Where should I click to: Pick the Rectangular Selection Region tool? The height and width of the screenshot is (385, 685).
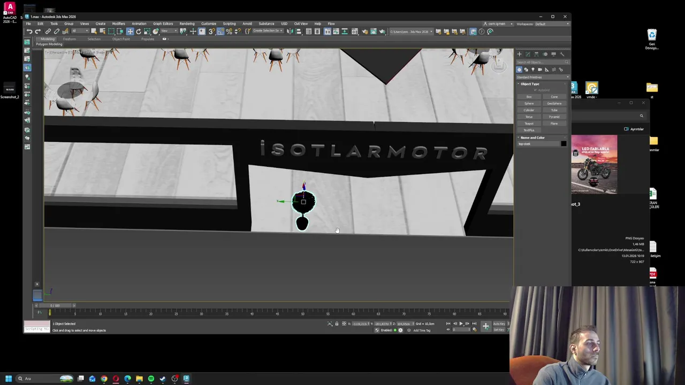(111, 31)
